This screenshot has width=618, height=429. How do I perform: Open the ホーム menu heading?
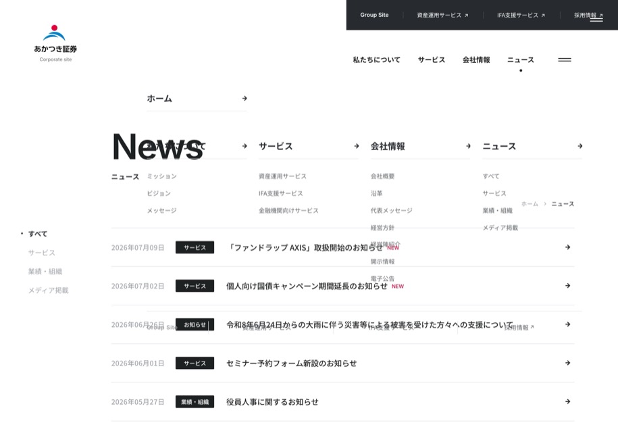[x=159, y=98]
